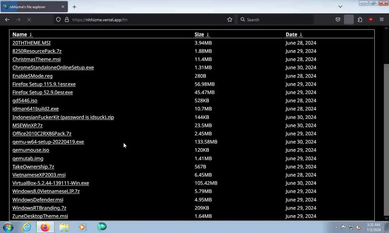Open the gd5446.iso link

coord(25,100)
